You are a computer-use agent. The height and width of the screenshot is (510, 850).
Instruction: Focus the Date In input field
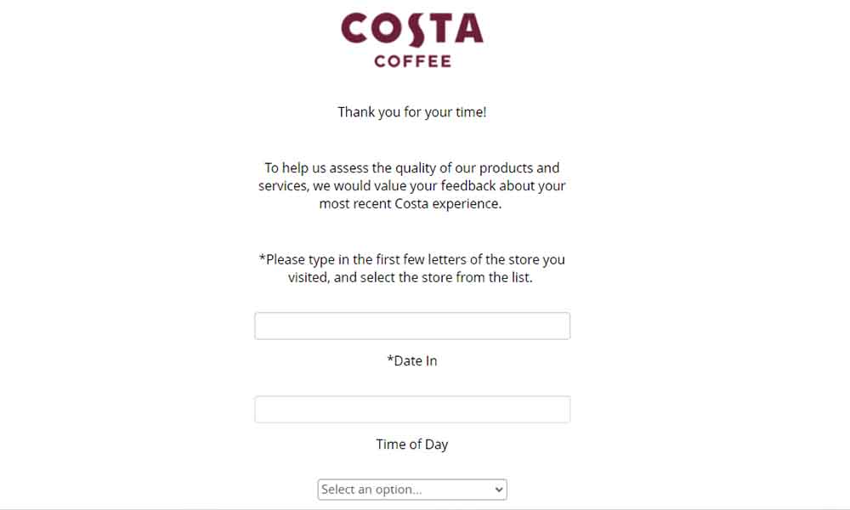(x=412, y=409)
